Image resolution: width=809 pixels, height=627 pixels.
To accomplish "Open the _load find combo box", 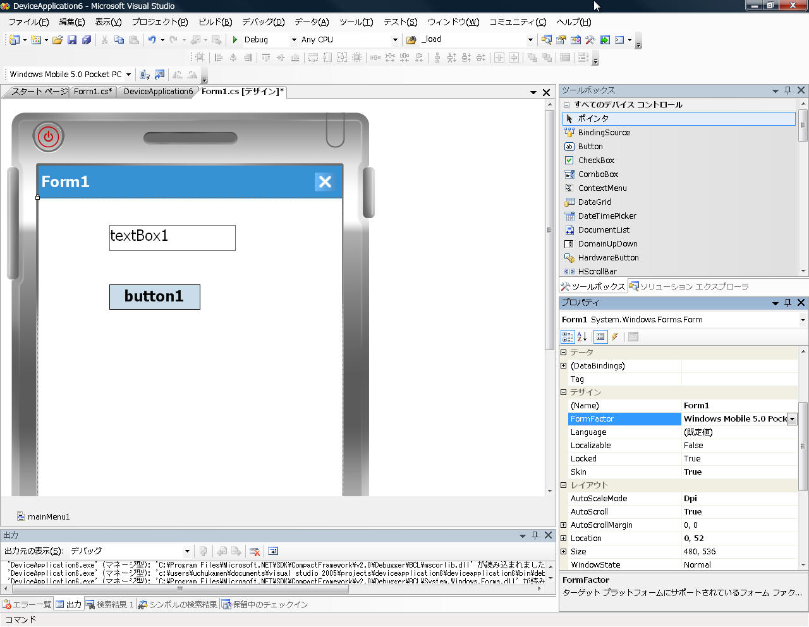I will (x=530, y=40).
